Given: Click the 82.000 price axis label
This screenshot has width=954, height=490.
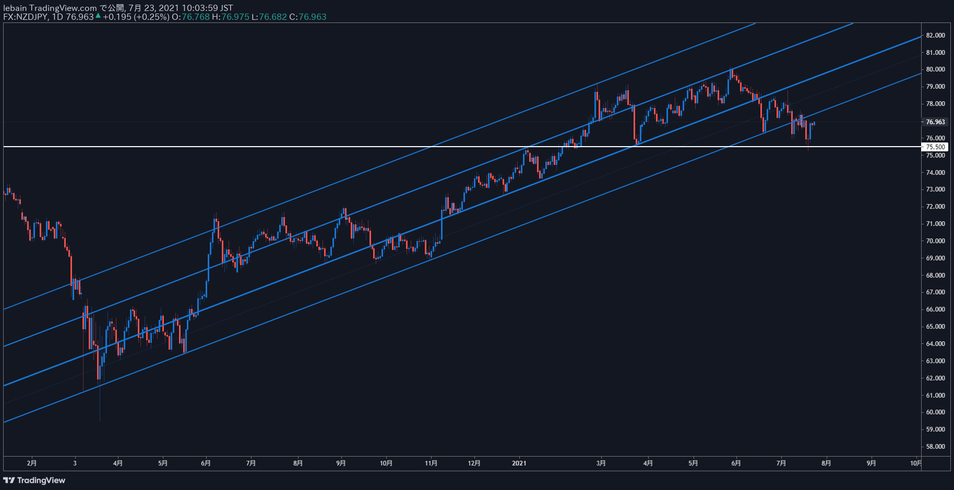Looking at the screenshot, I should coord(935,35).
